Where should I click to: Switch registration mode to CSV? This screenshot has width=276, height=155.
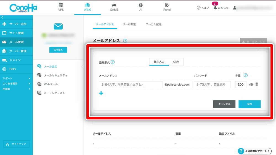(x=176, y=62)
